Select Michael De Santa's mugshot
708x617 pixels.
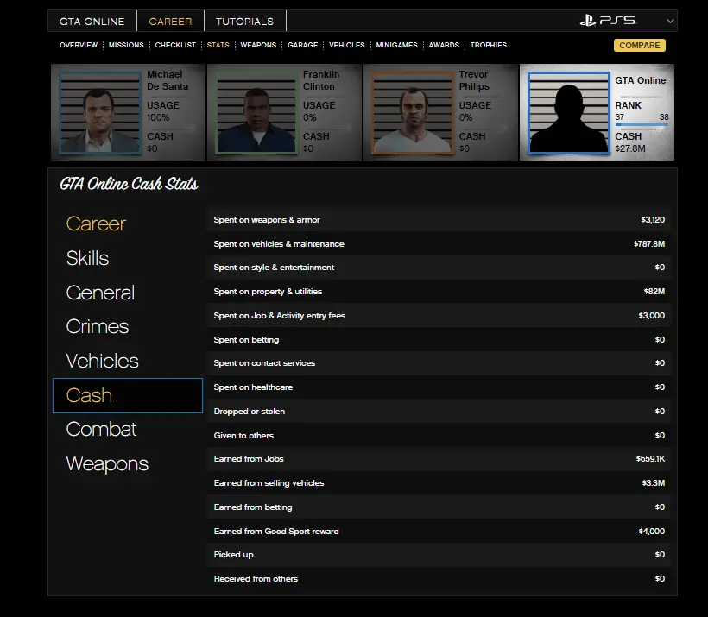[99, 112]
